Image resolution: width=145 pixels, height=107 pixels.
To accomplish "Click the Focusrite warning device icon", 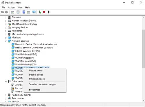I will pos(13,88).
